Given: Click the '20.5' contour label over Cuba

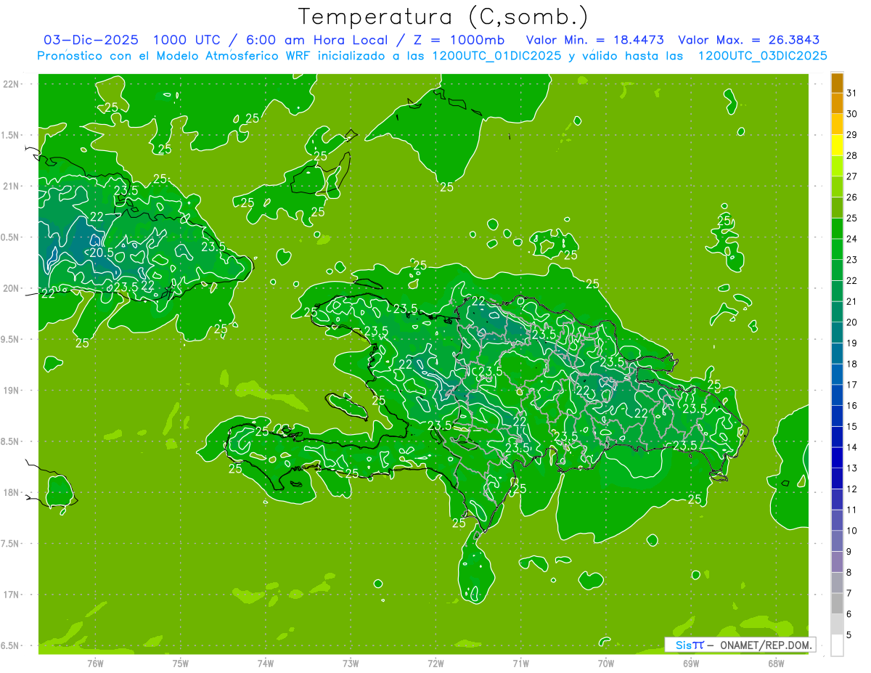Looking at the screenshot, I should (102, 253).
